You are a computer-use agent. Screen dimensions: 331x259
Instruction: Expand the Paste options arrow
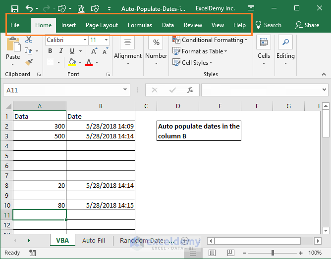click(x=13, y=64)
